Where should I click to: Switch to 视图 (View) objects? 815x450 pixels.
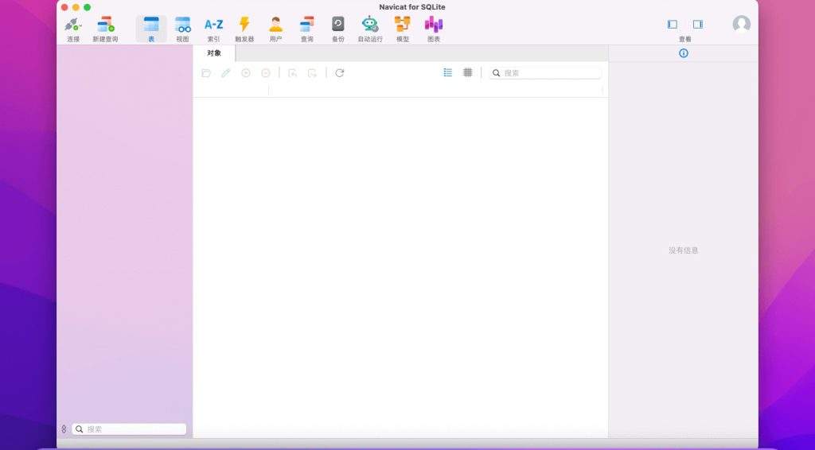[182, 25]
